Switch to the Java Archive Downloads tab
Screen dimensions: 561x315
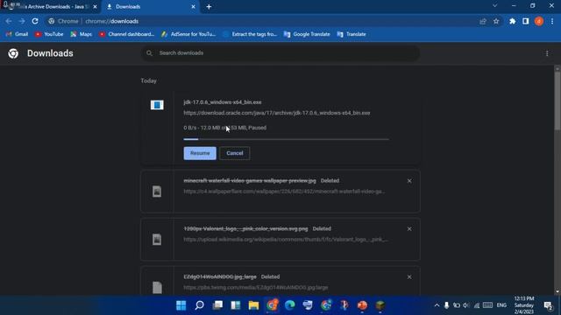pos(50,7)
